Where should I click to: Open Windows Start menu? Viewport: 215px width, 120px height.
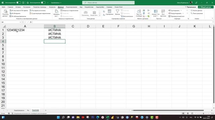(58, 117)
